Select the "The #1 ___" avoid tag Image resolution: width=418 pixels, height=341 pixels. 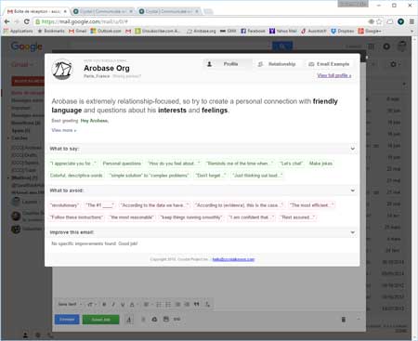99,205
